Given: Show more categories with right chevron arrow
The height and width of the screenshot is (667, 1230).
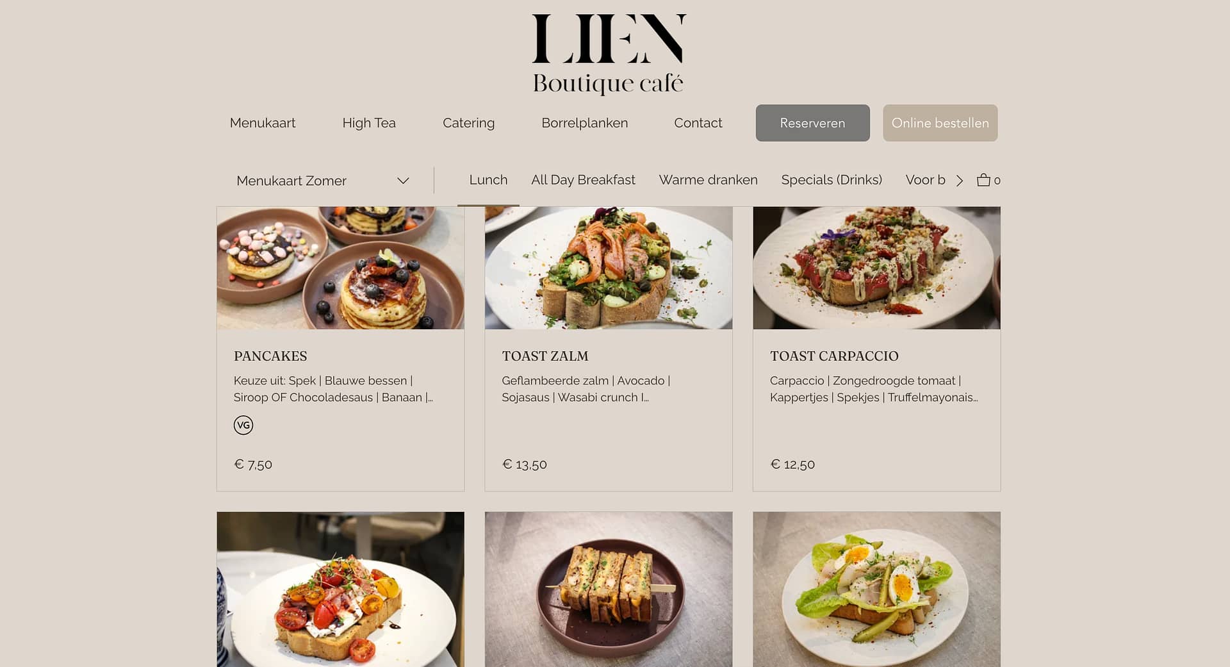Looking at the screenshot, I should tap(959, 181).
